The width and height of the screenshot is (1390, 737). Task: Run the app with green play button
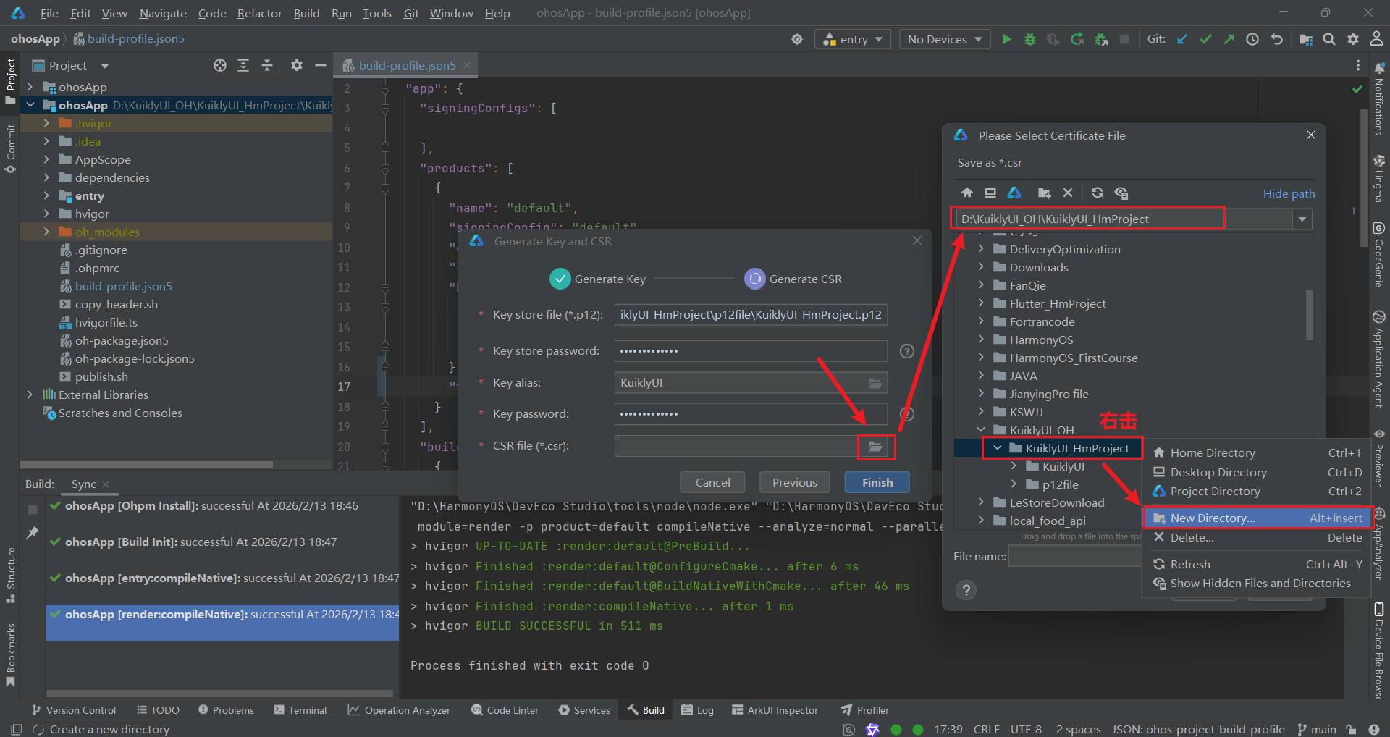[1006, 39]
